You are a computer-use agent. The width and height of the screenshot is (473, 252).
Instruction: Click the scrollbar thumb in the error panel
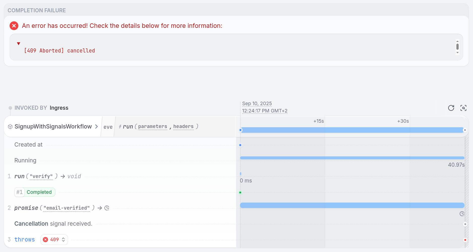coord(457,47)
